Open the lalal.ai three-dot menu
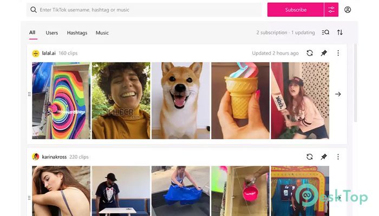Screen dimensions: 379x216 point(338,53)
